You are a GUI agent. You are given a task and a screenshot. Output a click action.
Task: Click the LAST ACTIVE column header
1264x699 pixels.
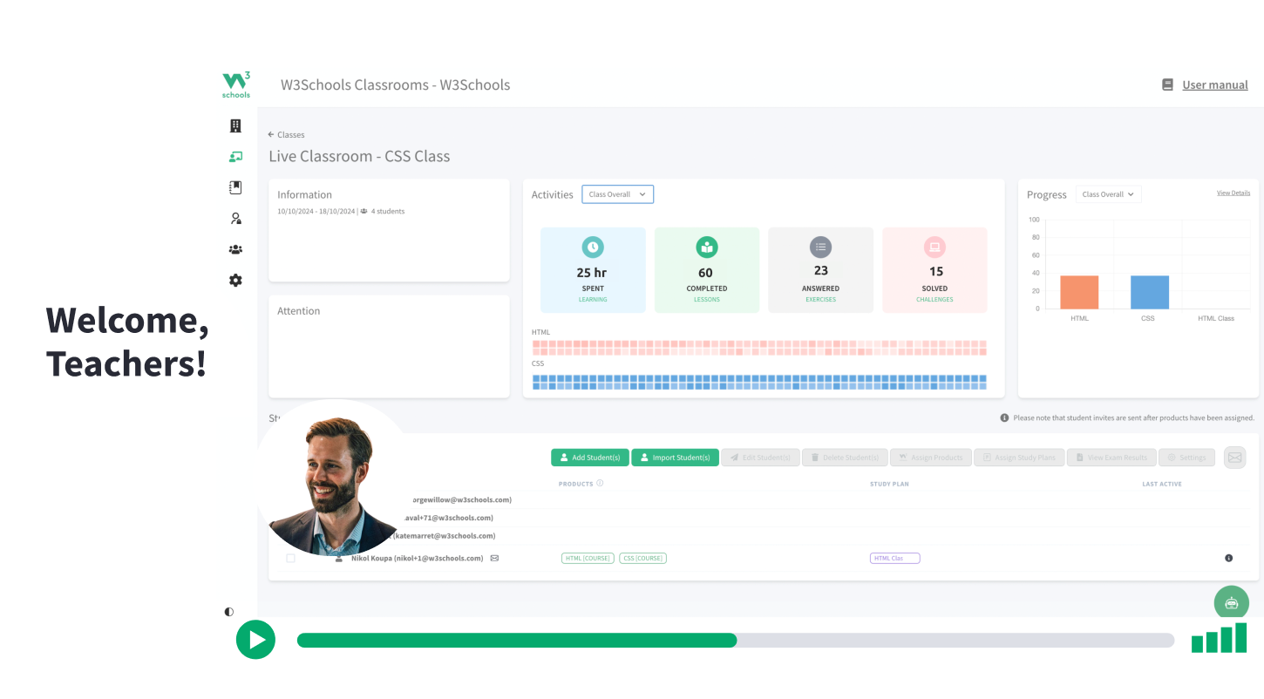[x=1162, y=484]
